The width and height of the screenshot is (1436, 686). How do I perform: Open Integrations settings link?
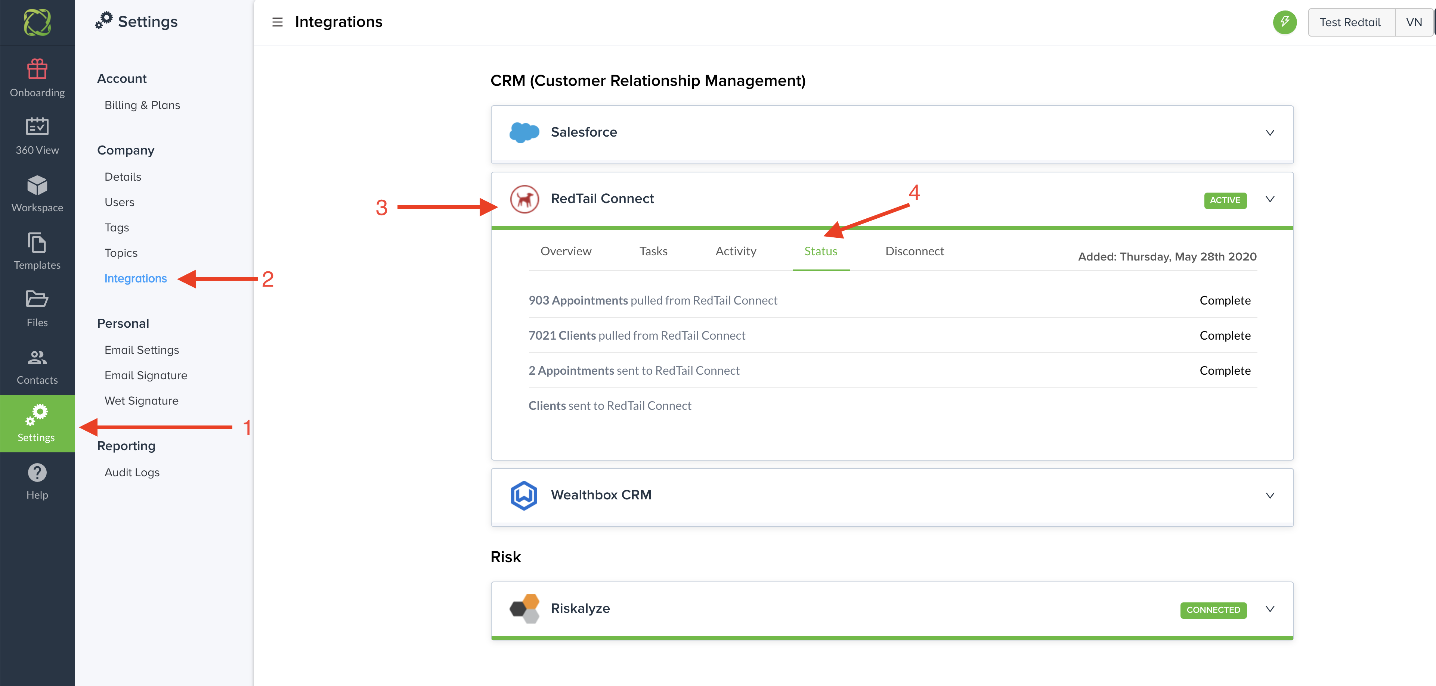(x=136, y=278)
